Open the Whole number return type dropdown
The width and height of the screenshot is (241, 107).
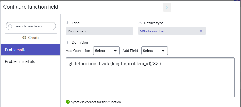172,31
